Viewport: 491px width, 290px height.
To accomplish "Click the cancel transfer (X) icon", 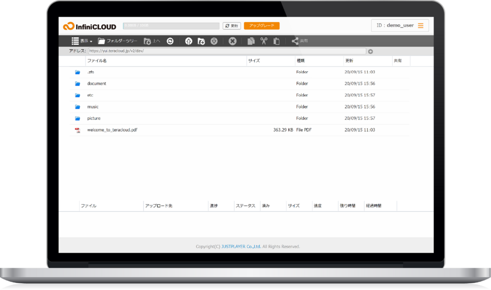I will (x=232, y=41).
